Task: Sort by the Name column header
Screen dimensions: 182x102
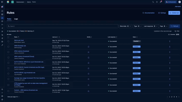Action: click(x=16, y=37)
